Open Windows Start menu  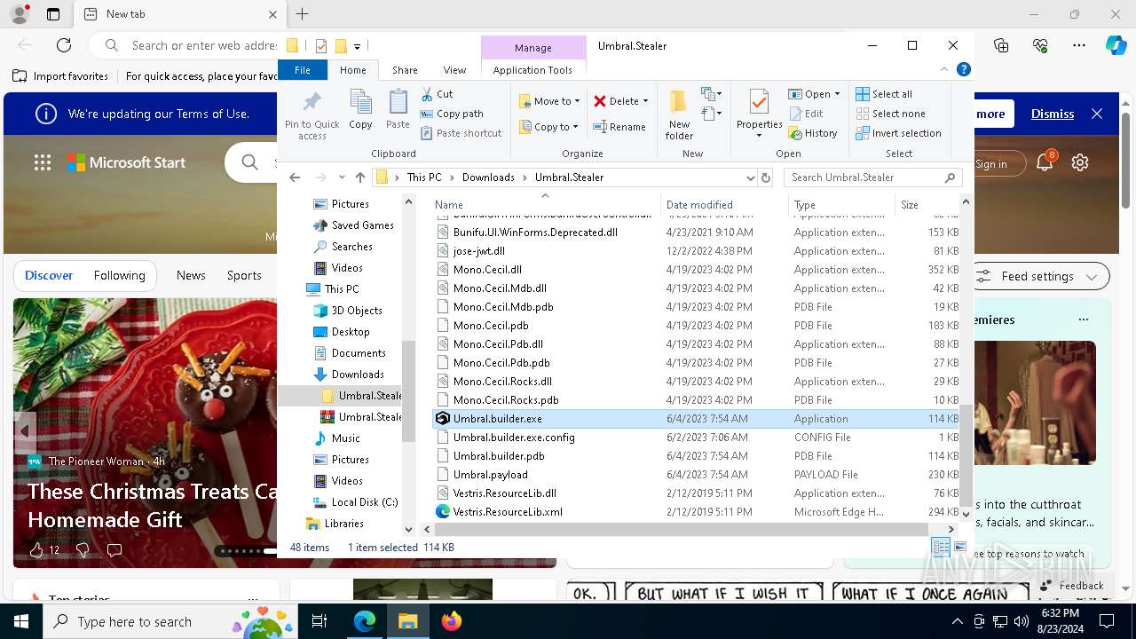pos(21,621)
